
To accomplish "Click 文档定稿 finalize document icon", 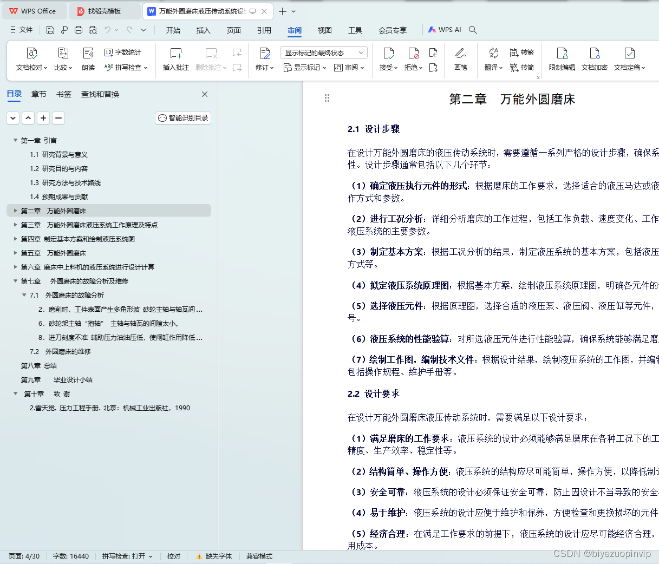I will point(629,53).
